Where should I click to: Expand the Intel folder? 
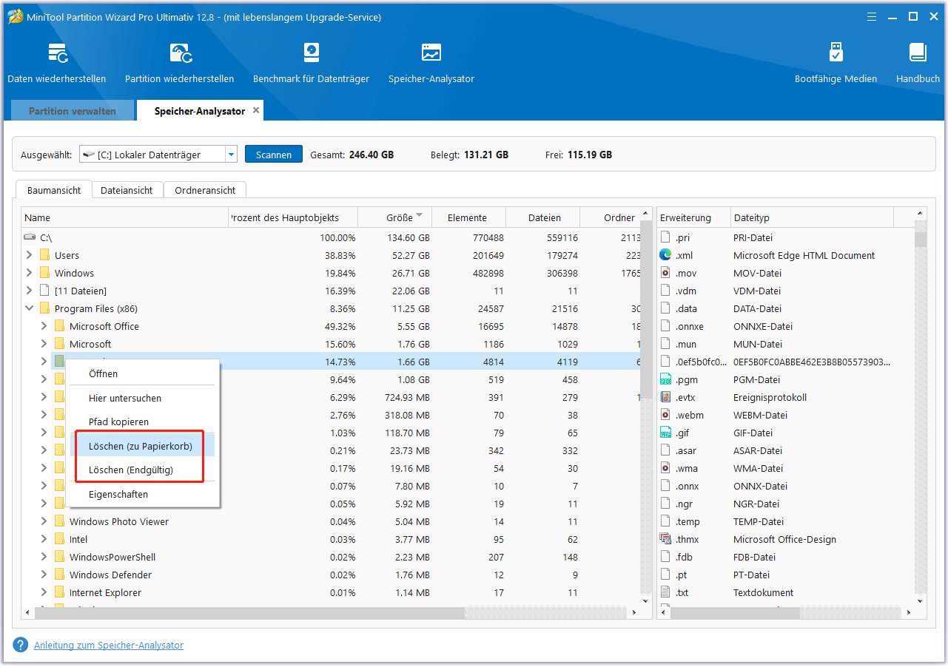point(44,539)
